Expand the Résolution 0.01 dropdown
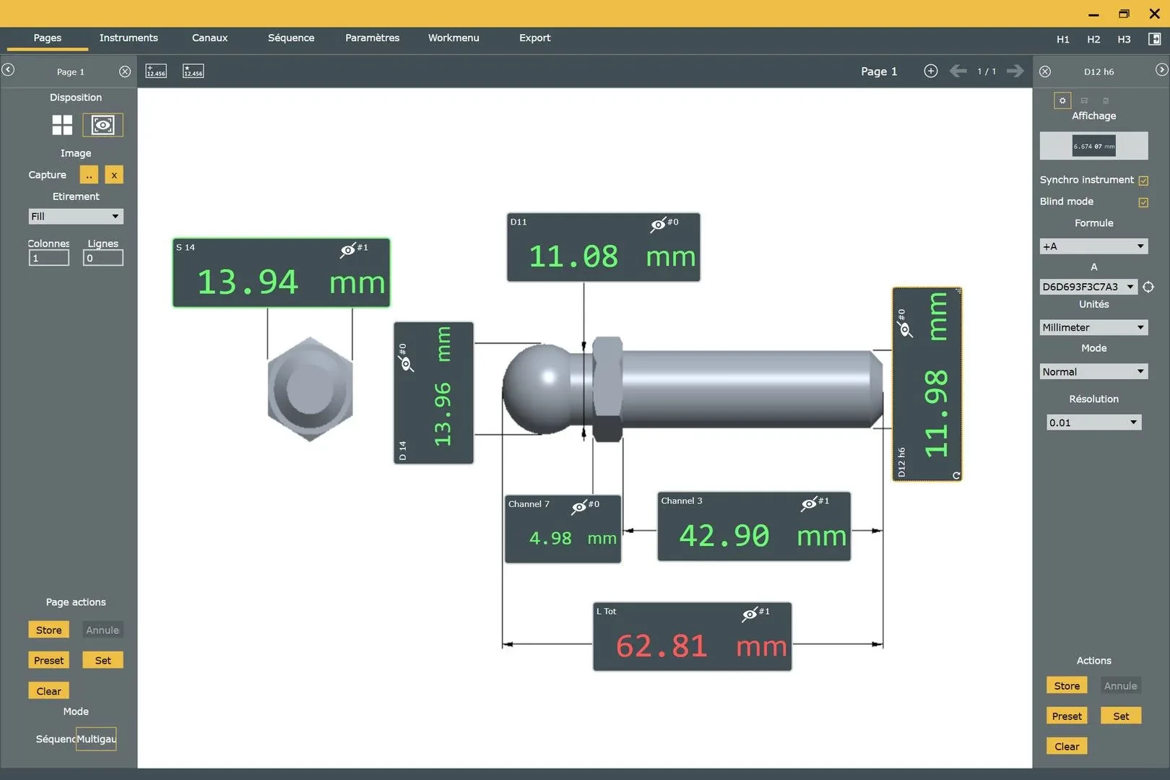The width and height of the screenshot is (1170, 780). 1093,422
